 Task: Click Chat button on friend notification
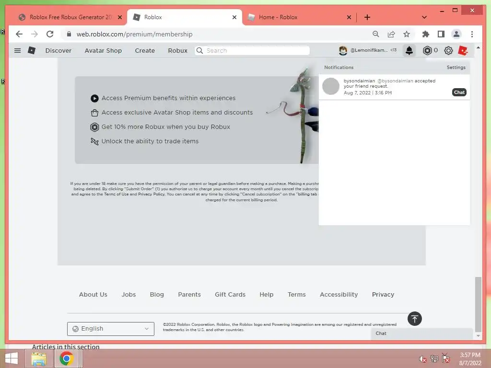459,92
